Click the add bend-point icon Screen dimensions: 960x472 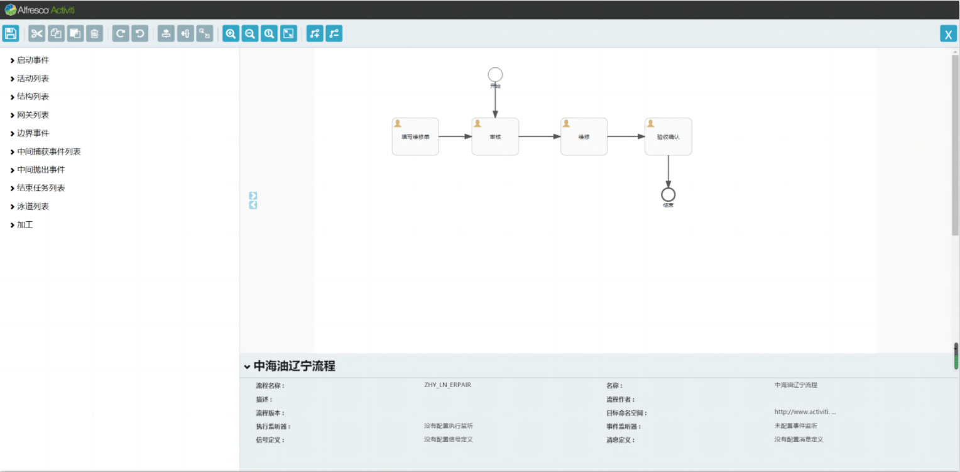point(315,34)
